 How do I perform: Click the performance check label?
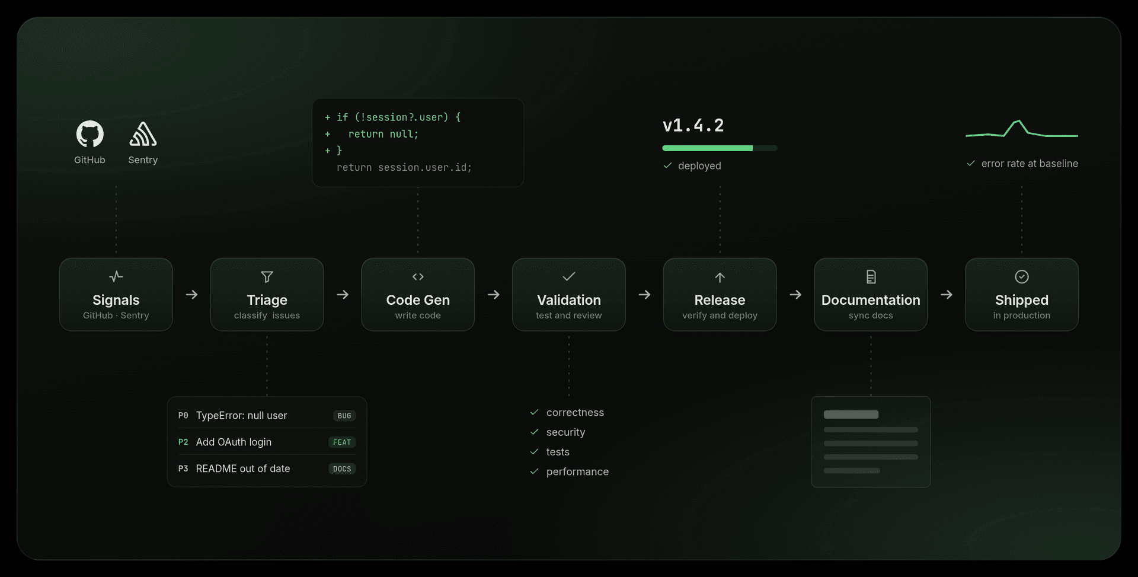point(577,472)
